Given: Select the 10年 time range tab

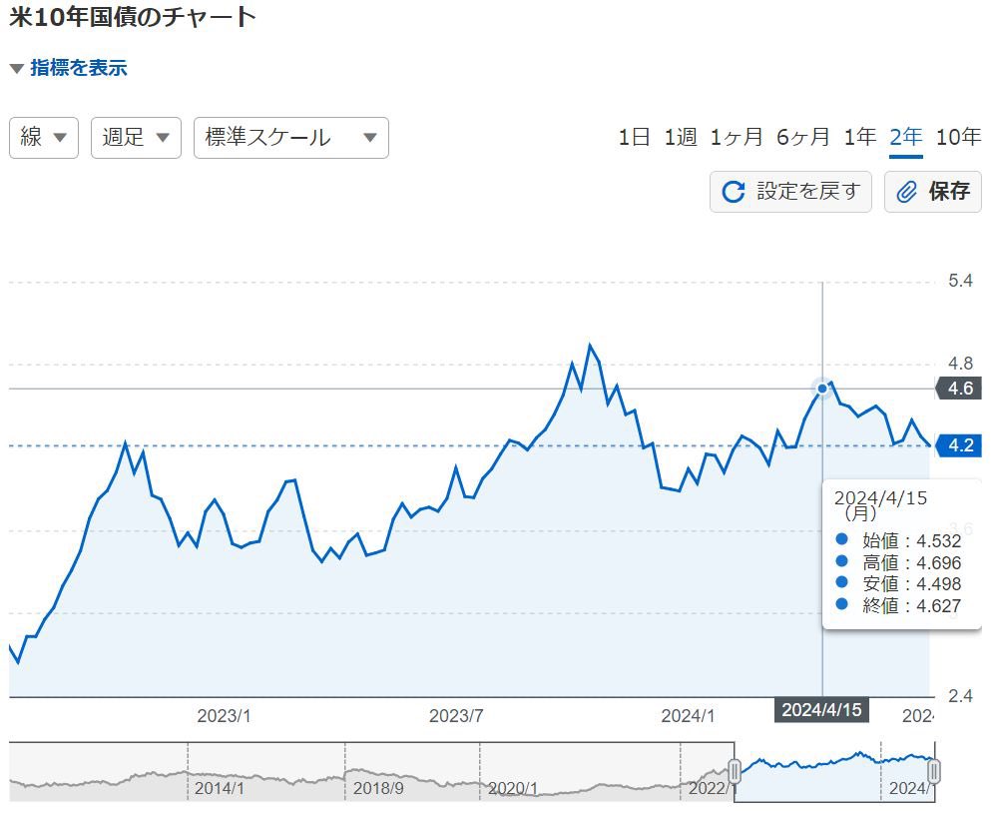Looking at the screenshot, I should pos(959,137).
